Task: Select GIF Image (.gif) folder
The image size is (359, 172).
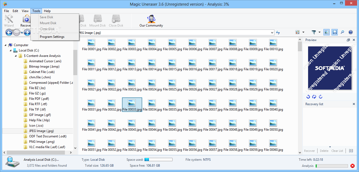Action: coord(40,115)
